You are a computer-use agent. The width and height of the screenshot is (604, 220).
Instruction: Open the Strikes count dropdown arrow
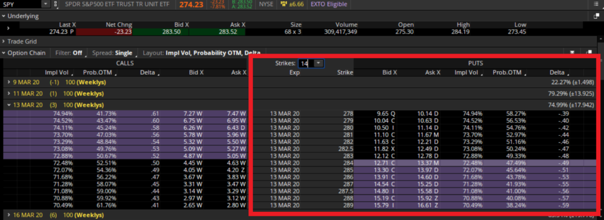coord(319,64)
